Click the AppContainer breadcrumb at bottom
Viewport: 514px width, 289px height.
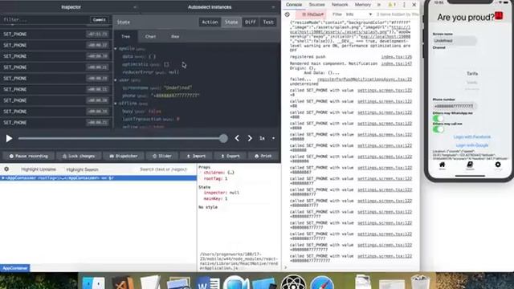click(15, 268)
